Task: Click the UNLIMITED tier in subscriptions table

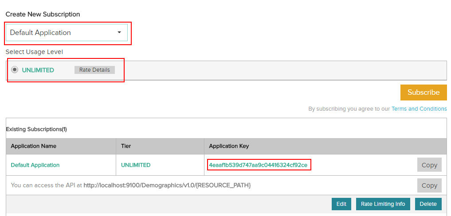Action: click(136, 165)
